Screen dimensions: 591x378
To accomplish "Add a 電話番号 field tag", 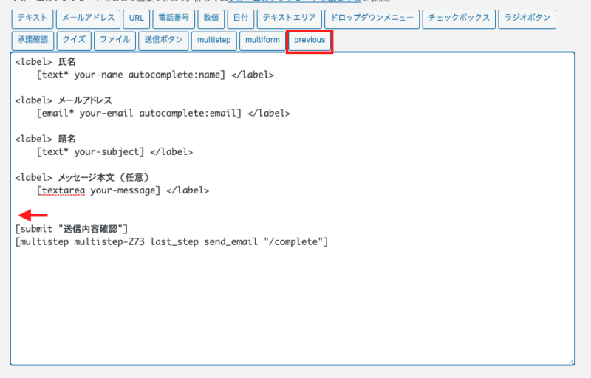I will point(174,19).
